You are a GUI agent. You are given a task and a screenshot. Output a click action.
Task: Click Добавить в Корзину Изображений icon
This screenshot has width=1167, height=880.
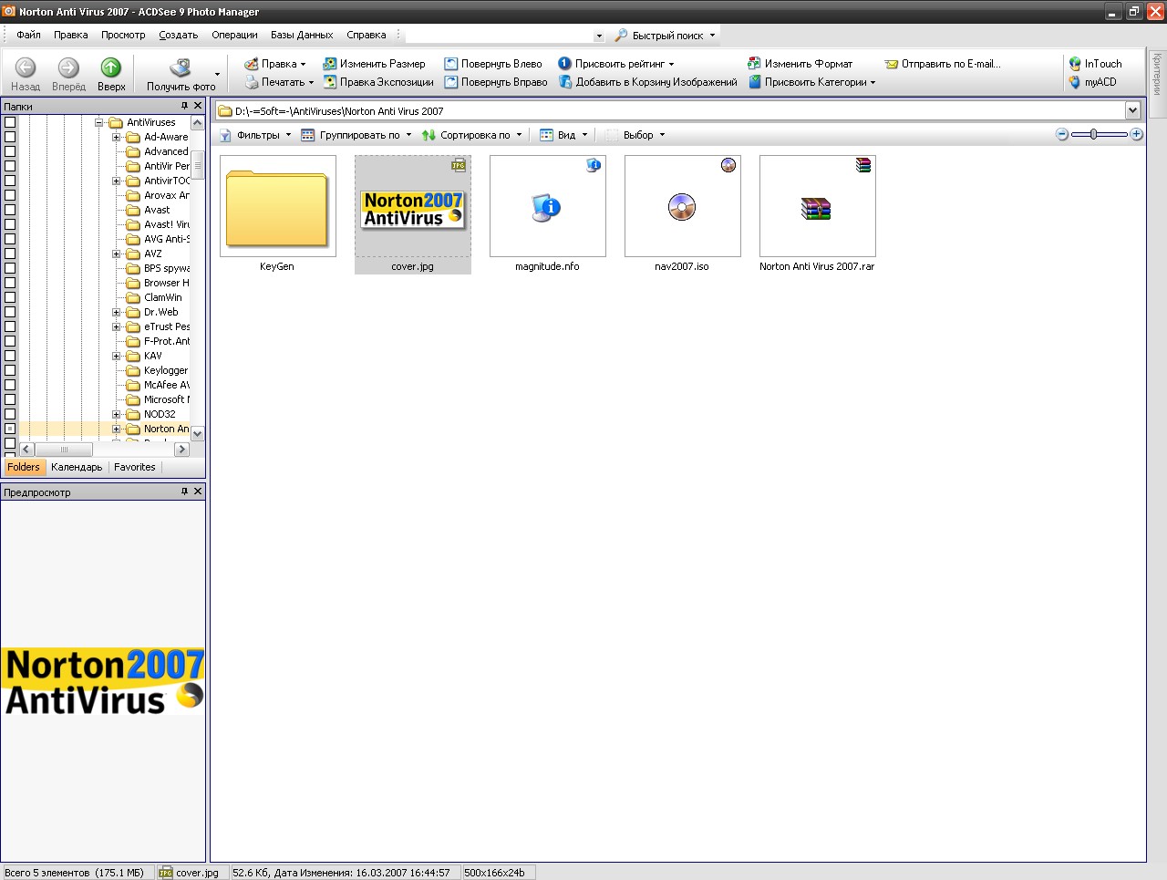click(565, 82)
